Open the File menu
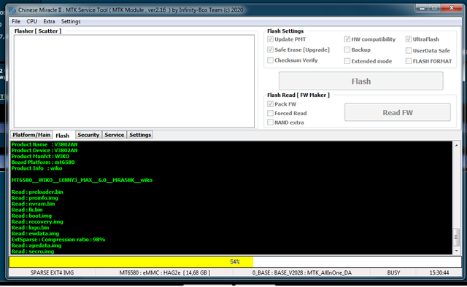467x287 pixels. point(16,21)
